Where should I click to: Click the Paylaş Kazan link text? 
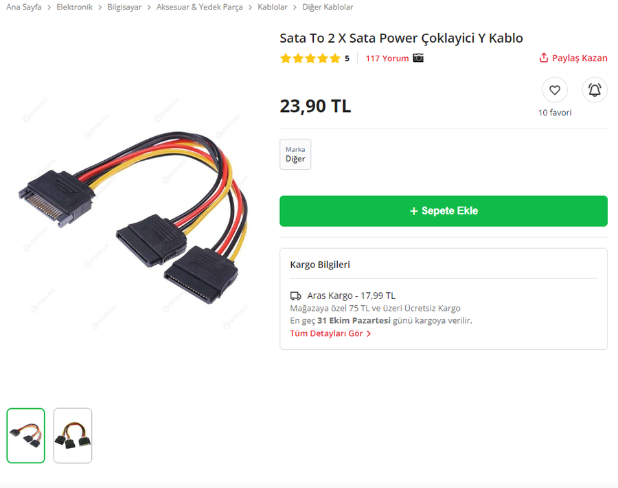pyautogui.click(x=580, y=58)
